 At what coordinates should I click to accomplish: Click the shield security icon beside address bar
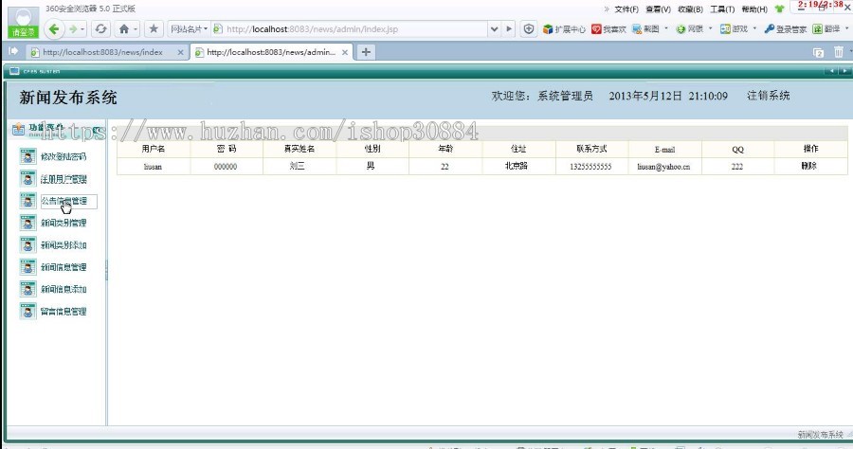tap(528, 28)
